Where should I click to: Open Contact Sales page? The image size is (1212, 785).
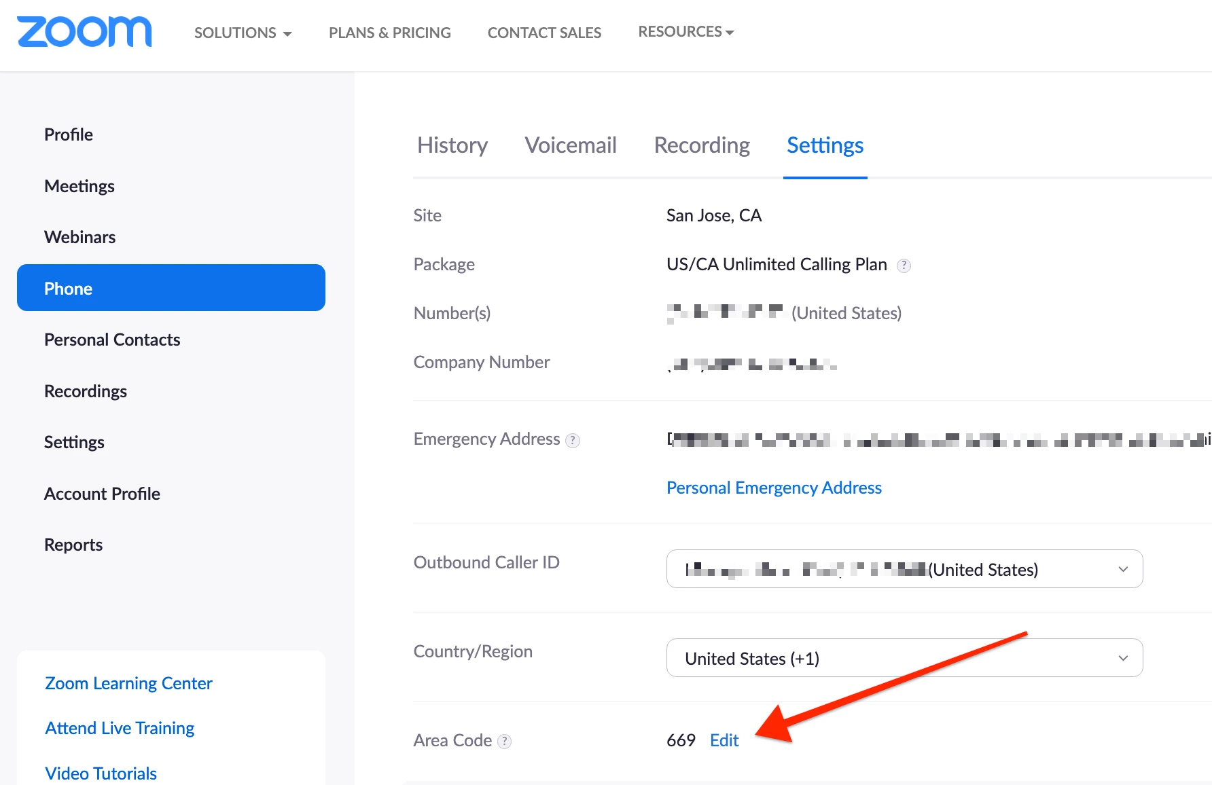coord(544,33)
